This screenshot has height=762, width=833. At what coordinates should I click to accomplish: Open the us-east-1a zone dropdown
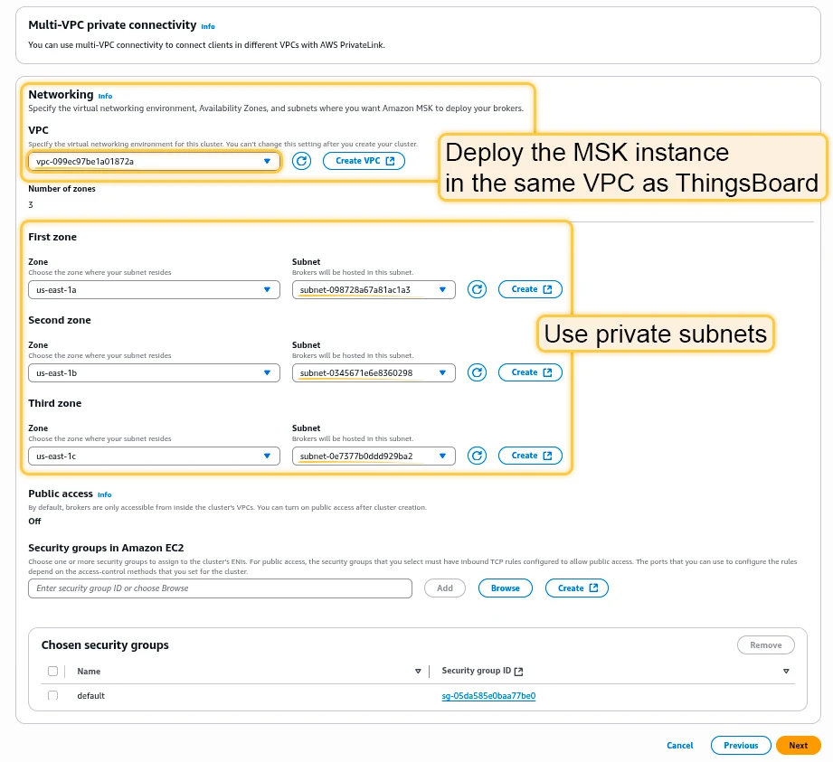click(x=154, y=289)
